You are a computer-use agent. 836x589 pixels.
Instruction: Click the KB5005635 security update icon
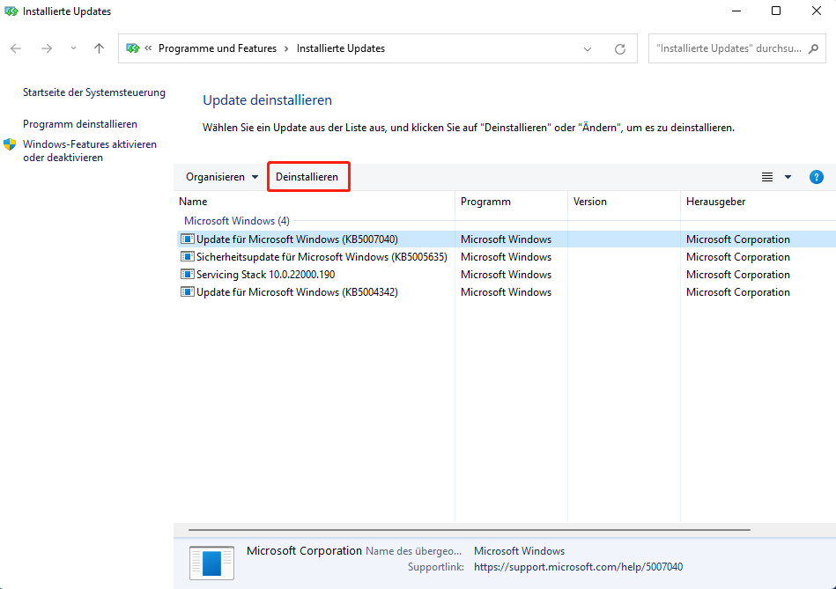pyautogui.click(x=187, y=257)
